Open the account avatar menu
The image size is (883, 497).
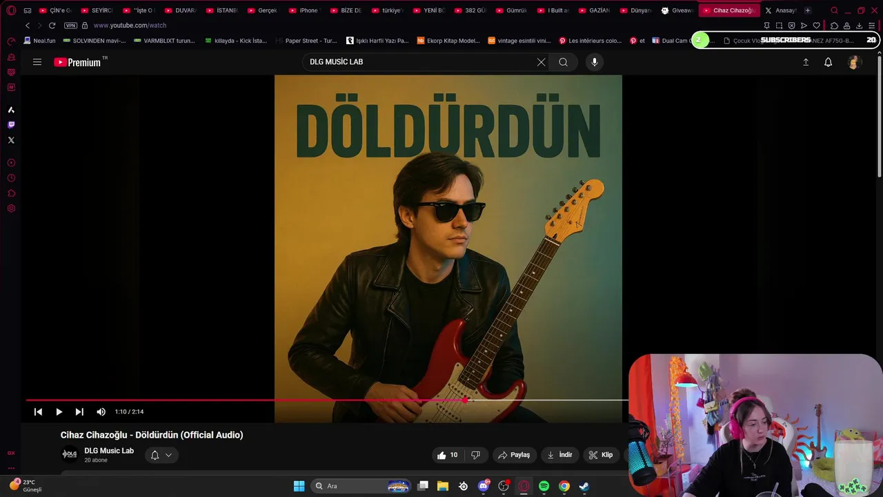[x=854, y=62]
